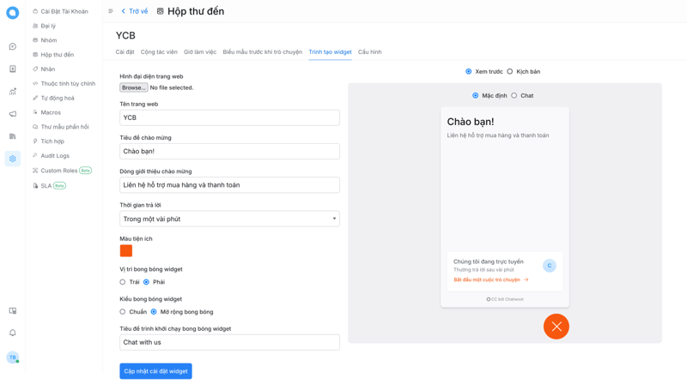Click the Tên trang web input field
This screenshot has height=390, width=687.
point(229,117)
